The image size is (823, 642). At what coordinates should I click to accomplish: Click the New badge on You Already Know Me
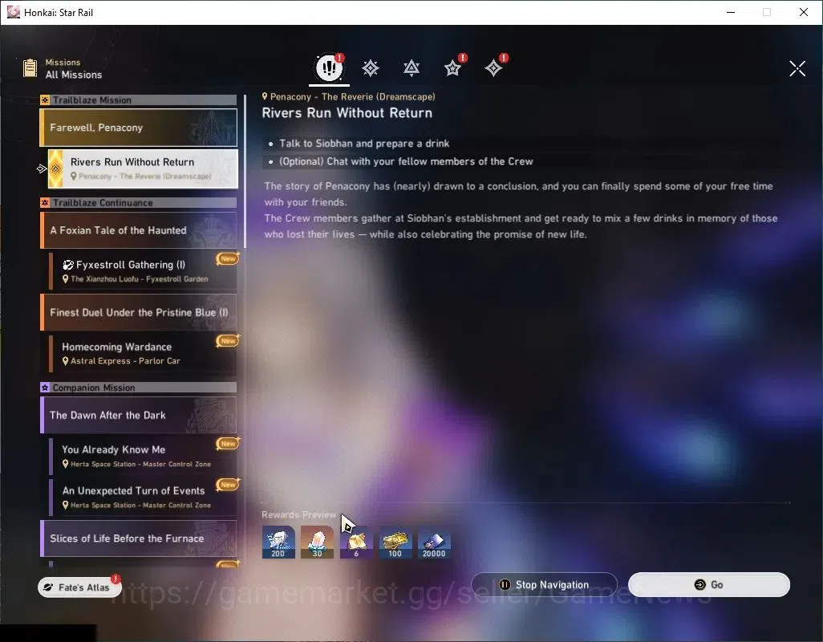coord(228,444)
